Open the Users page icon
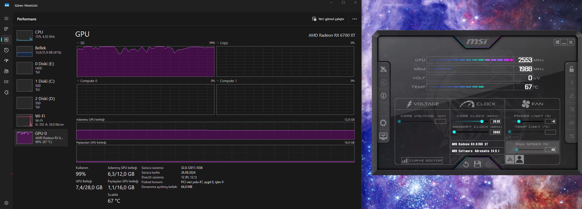Image resolution: width=582 pixels, height=209 pixels. (6, 71)
